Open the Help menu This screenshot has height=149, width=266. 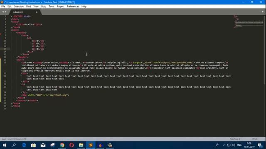84,7
